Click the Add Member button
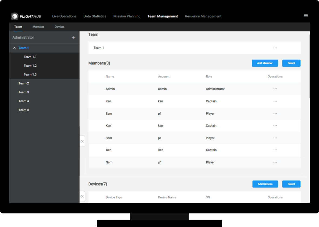The height and width of the screenshot is (227, 319). click(x=265, y=63)
